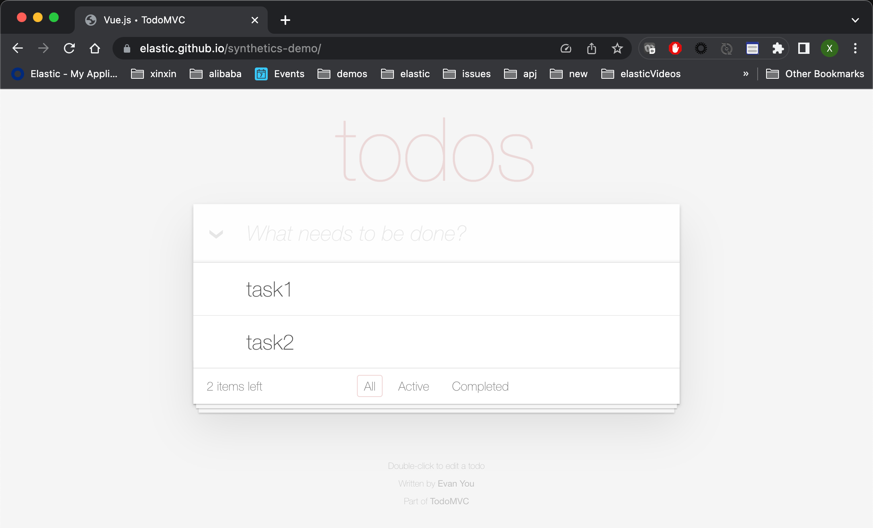Open the Chrome three-dot menu
The image size is (873, 528).
point(855,48)
